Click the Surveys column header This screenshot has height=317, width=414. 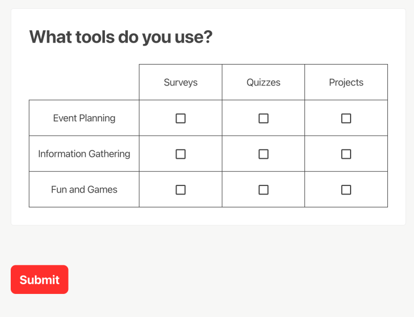[x=181, y=82]
